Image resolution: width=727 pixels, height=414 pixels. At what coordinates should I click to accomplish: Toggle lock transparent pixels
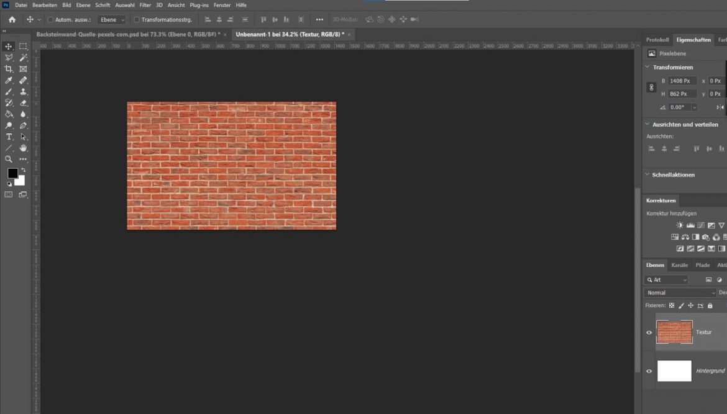[x=671, y=305]
